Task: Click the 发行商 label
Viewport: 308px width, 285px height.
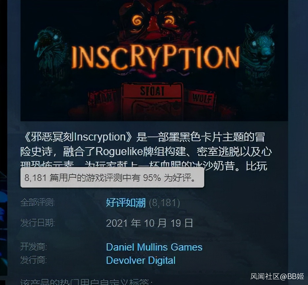Action: pyautogui.click(x=34, y=260)
